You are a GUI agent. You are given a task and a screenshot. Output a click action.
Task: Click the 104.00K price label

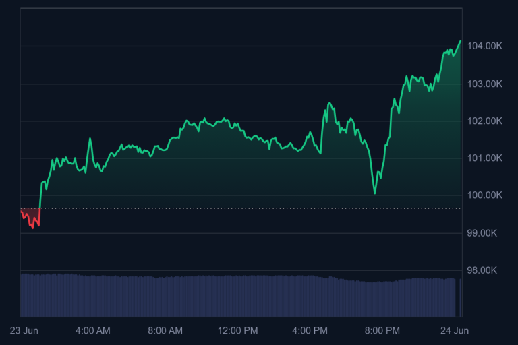[x=485, y=46]
